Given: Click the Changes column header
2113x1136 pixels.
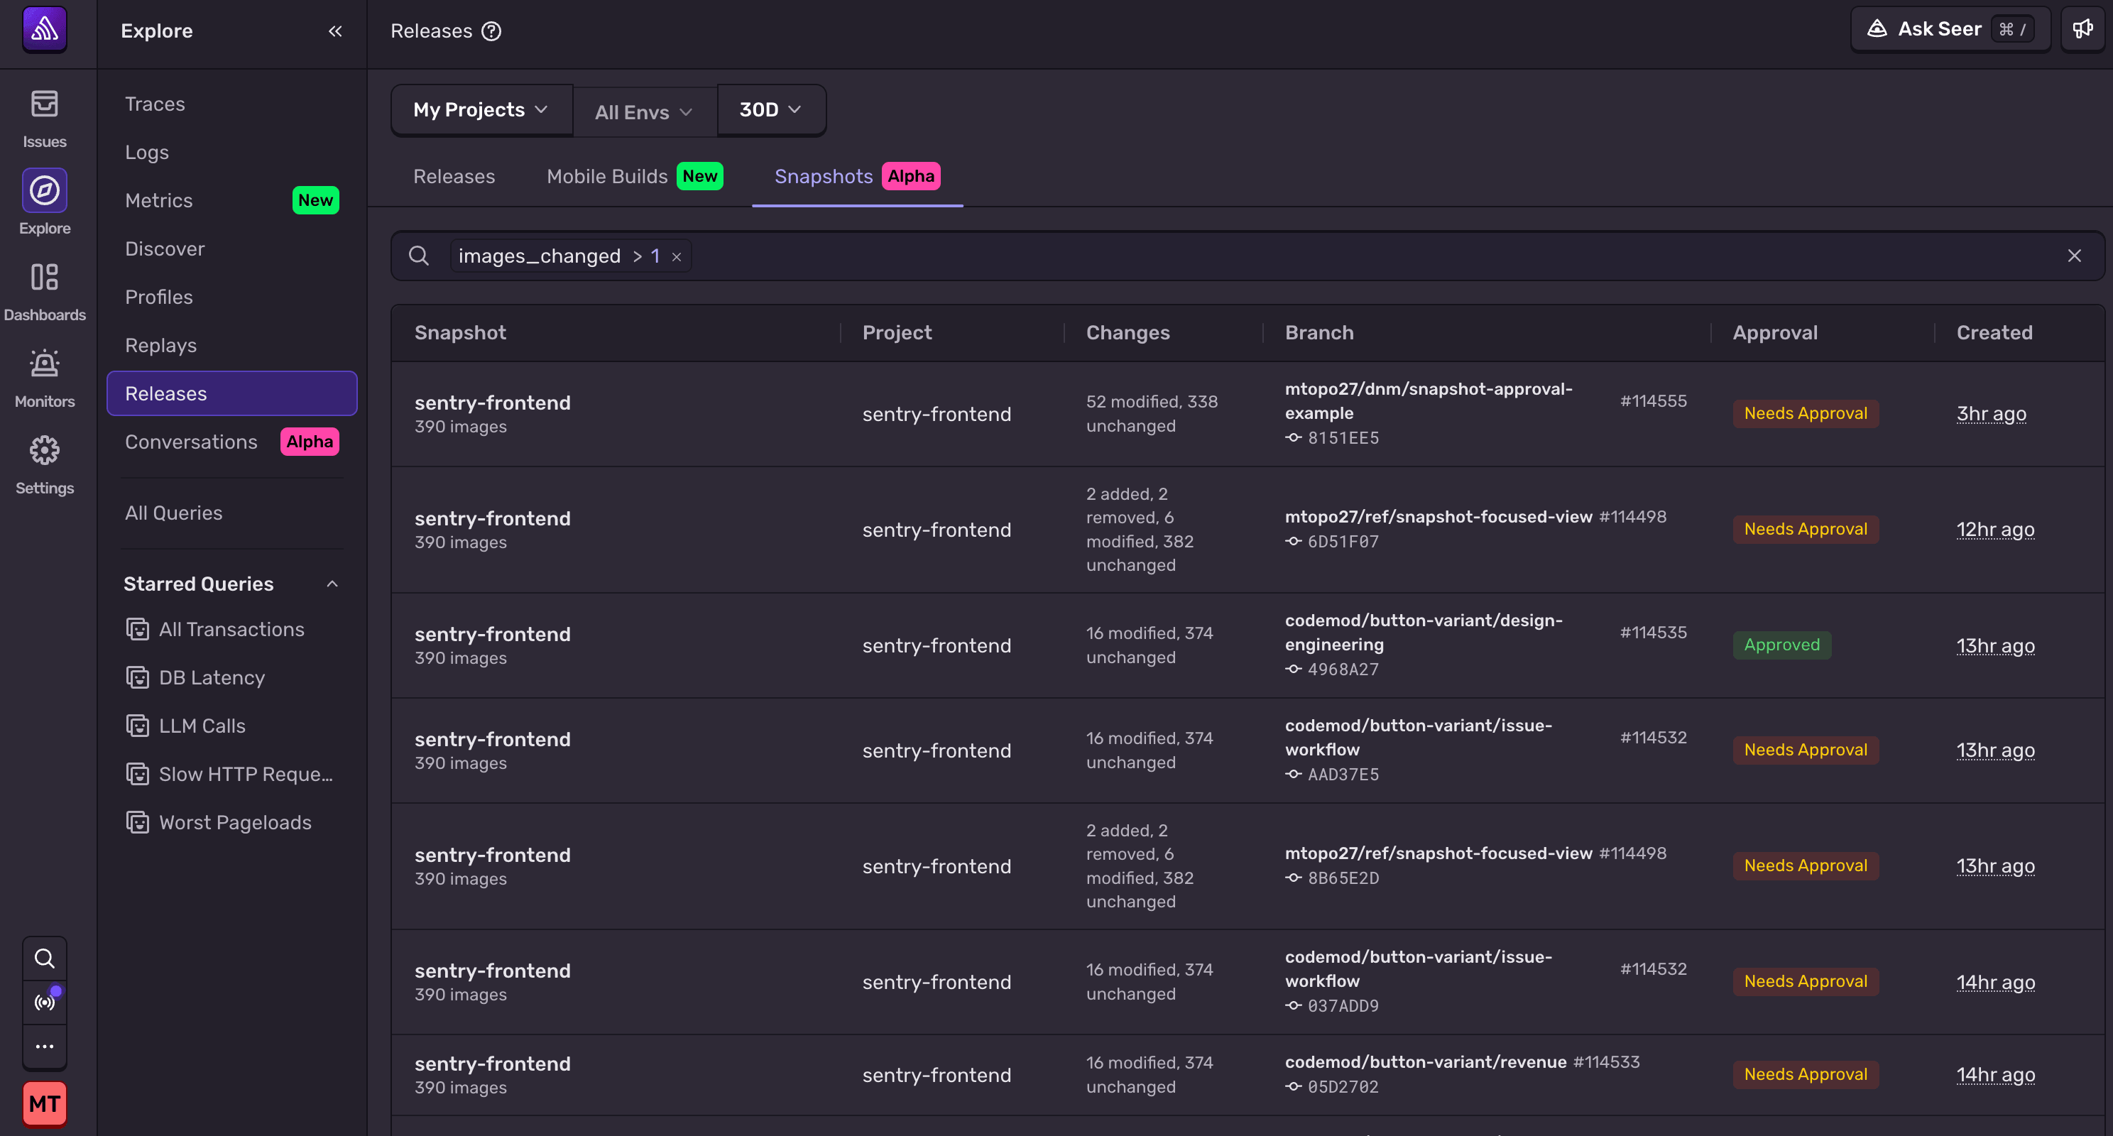Looking at the screenshot, I should tap(1128, 333).
